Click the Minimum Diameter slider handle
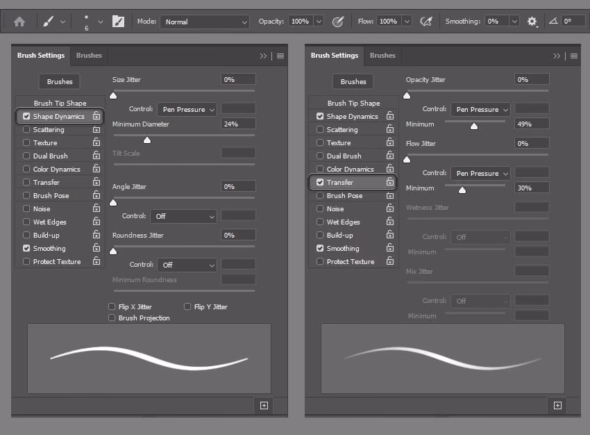Viewport: 590px width, 435px height. 147,140
